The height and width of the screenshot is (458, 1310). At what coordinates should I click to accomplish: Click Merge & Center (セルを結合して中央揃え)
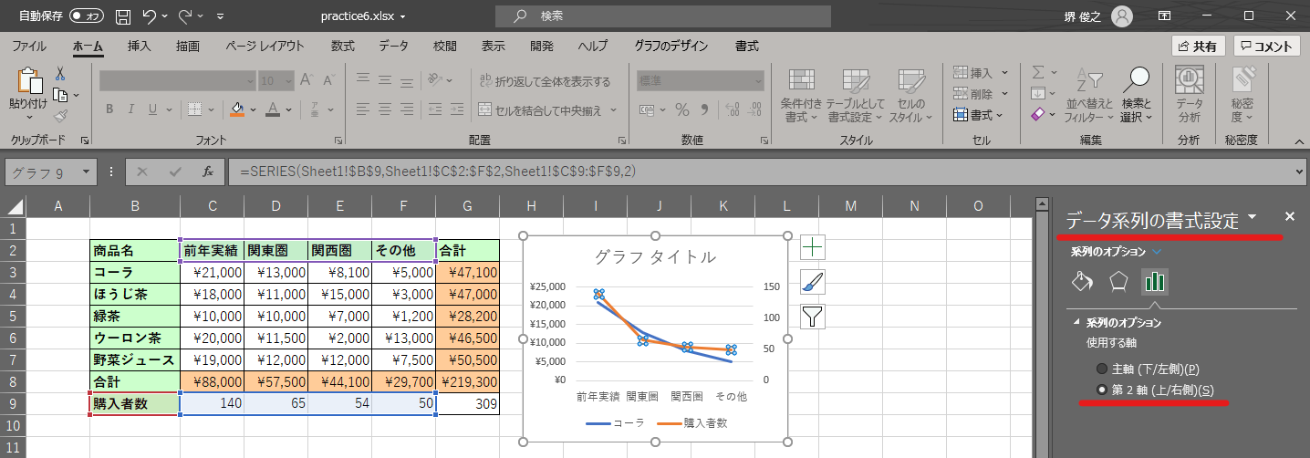click(x=546, y=110)
